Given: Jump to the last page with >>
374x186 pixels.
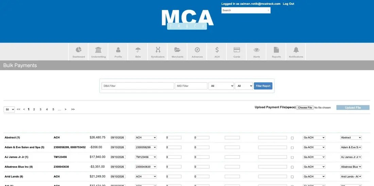Looking at the screenshot, I should (x=73, y=109).
